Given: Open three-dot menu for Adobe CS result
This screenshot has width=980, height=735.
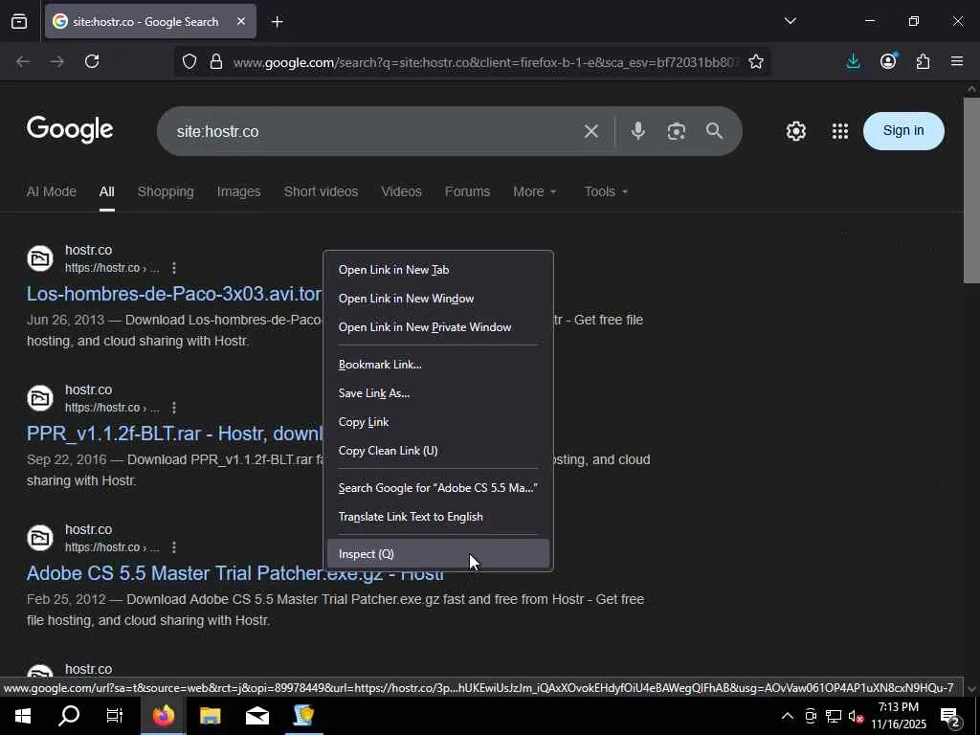Looking at the screenshot, I should click(174, 547).
